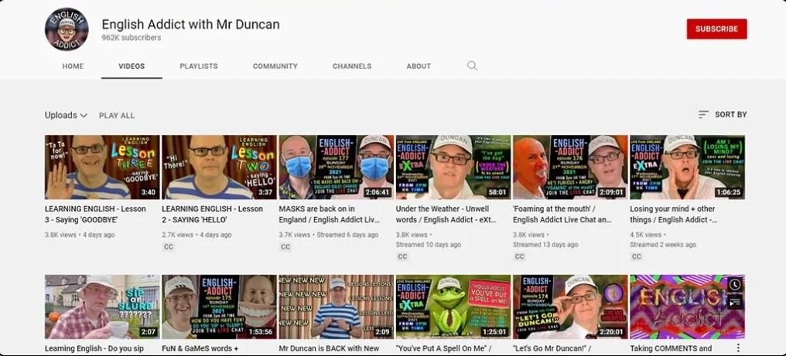
Task: Click CC badge under Losing your mind video
Action: click(x=636, y=256)
